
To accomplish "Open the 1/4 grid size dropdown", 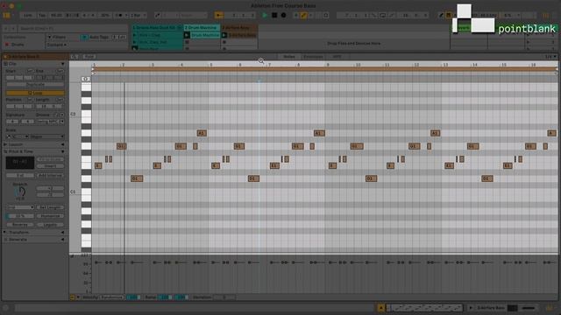I will [x=550, y=56].
